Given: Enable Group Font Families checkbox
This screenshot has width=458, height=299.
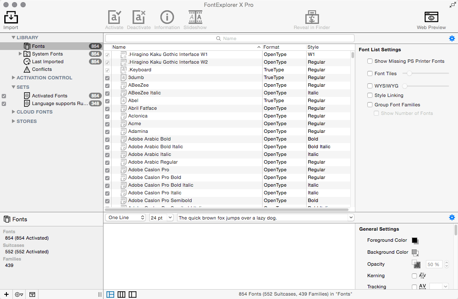Looking at the screenshot, I should point(370,104).
